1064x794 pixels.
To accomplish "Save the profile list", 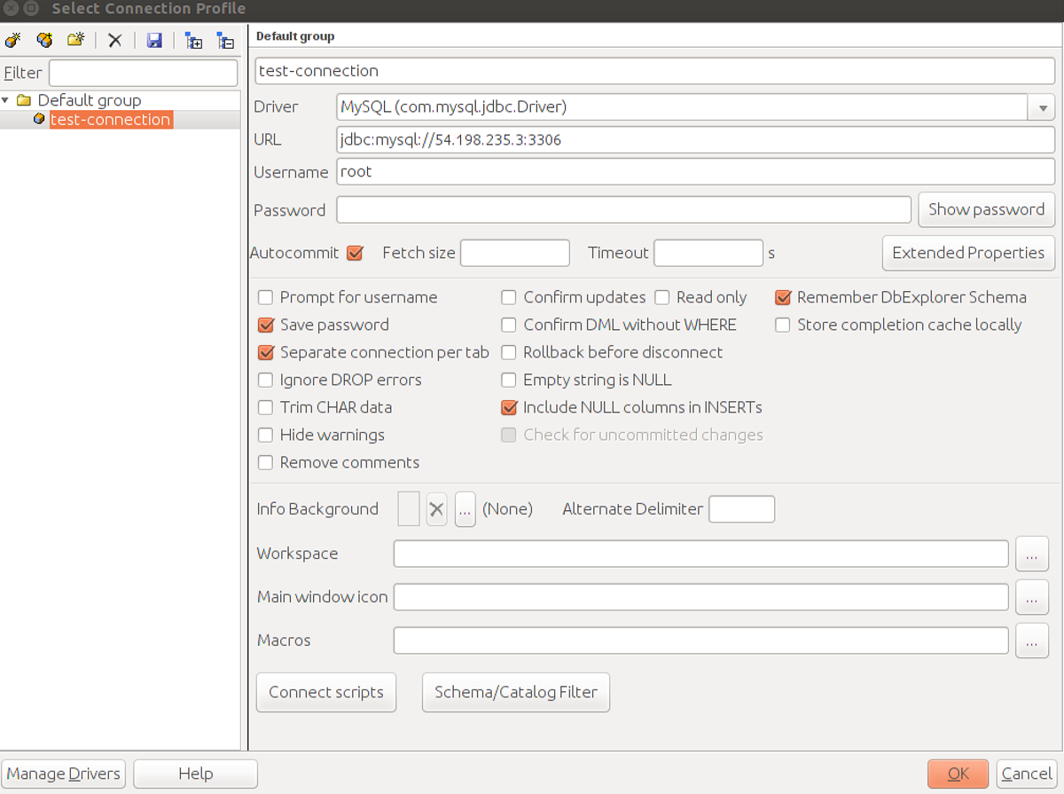I will click(154, 40).
